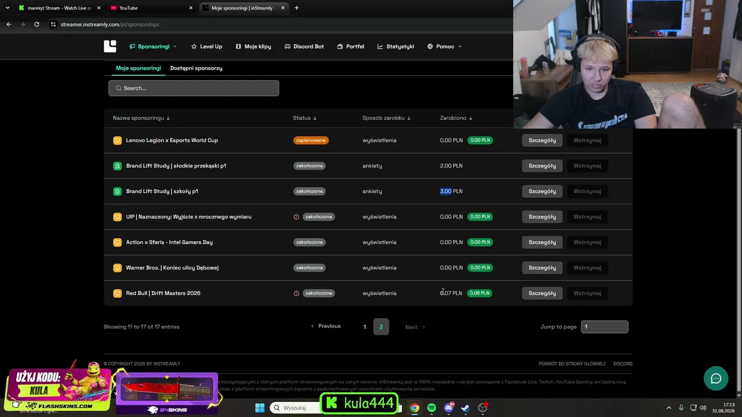Click the 0.06 PLN green badge
Image resolution: width=742 pixels, height=417 pixels.
[x=480, y=293]
